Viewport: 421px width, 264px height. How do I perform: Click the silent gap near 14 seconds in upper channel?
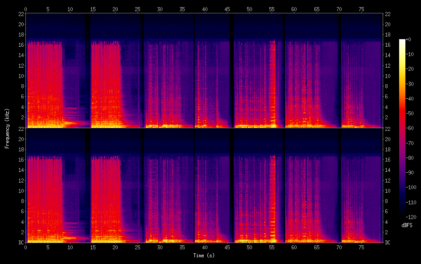tap(88, 71)
